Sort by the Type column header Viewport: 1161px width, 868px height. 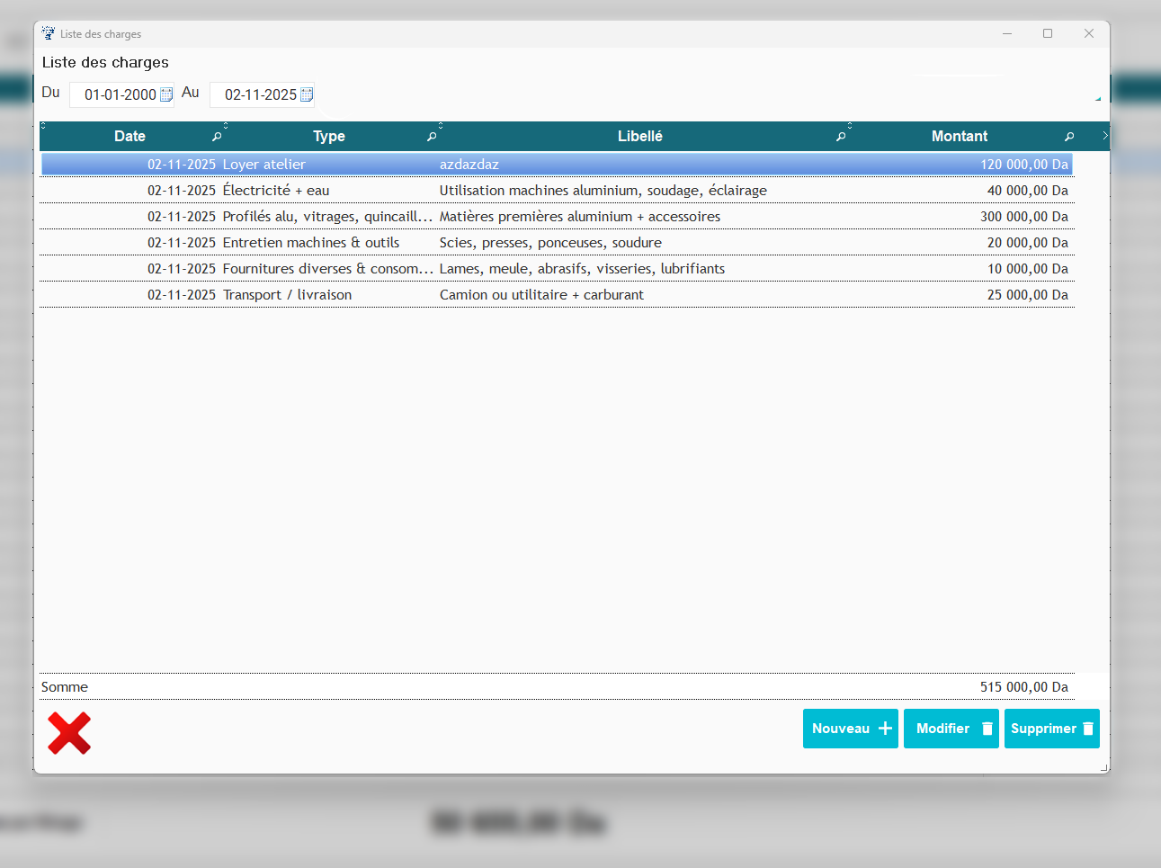point(328,137)
